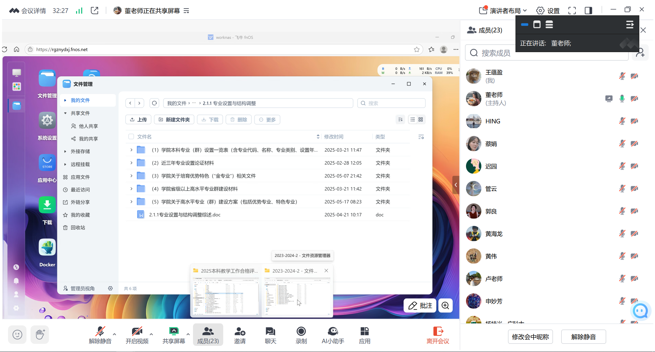Open the 应用 apps panel
This screenshot has width=655, height=352.
tap(364, 335)
